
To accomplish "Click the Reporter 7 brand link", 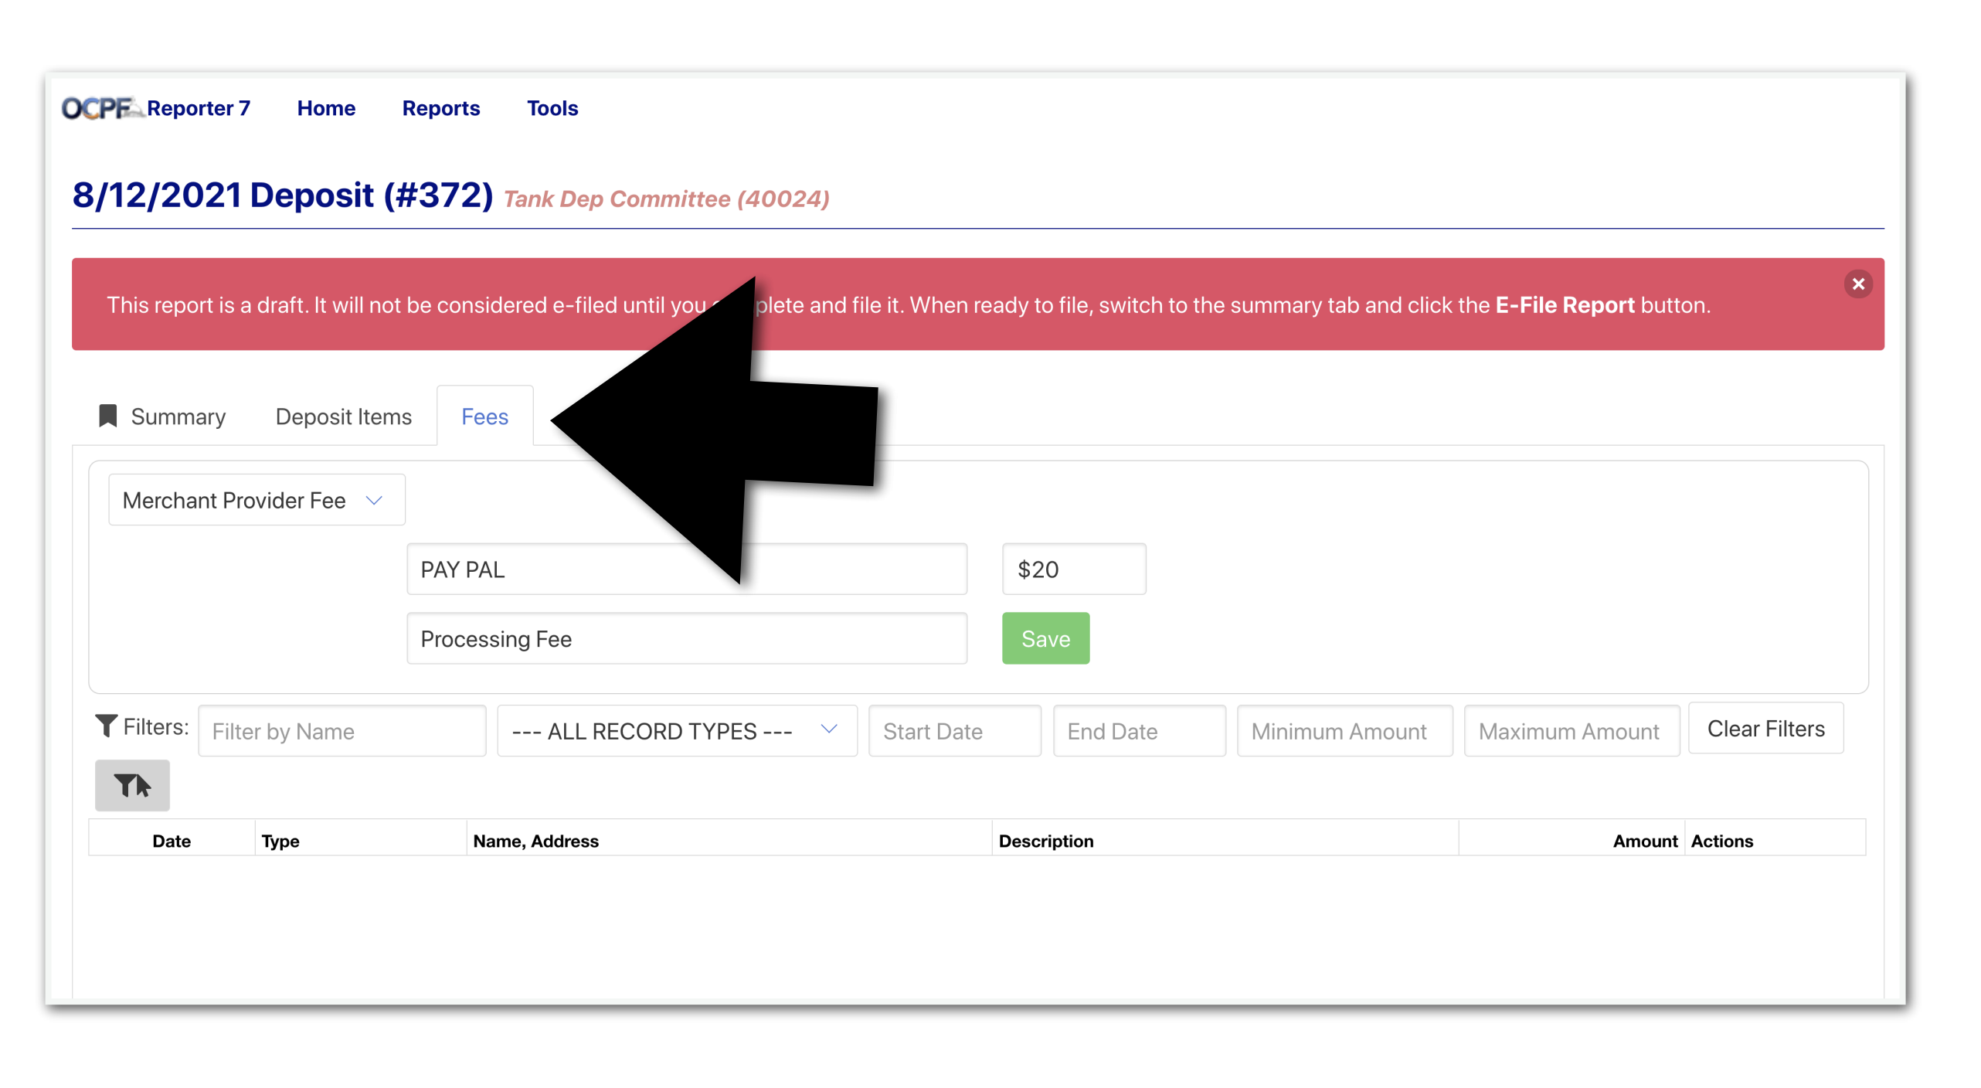I will (x=199, y=108).
